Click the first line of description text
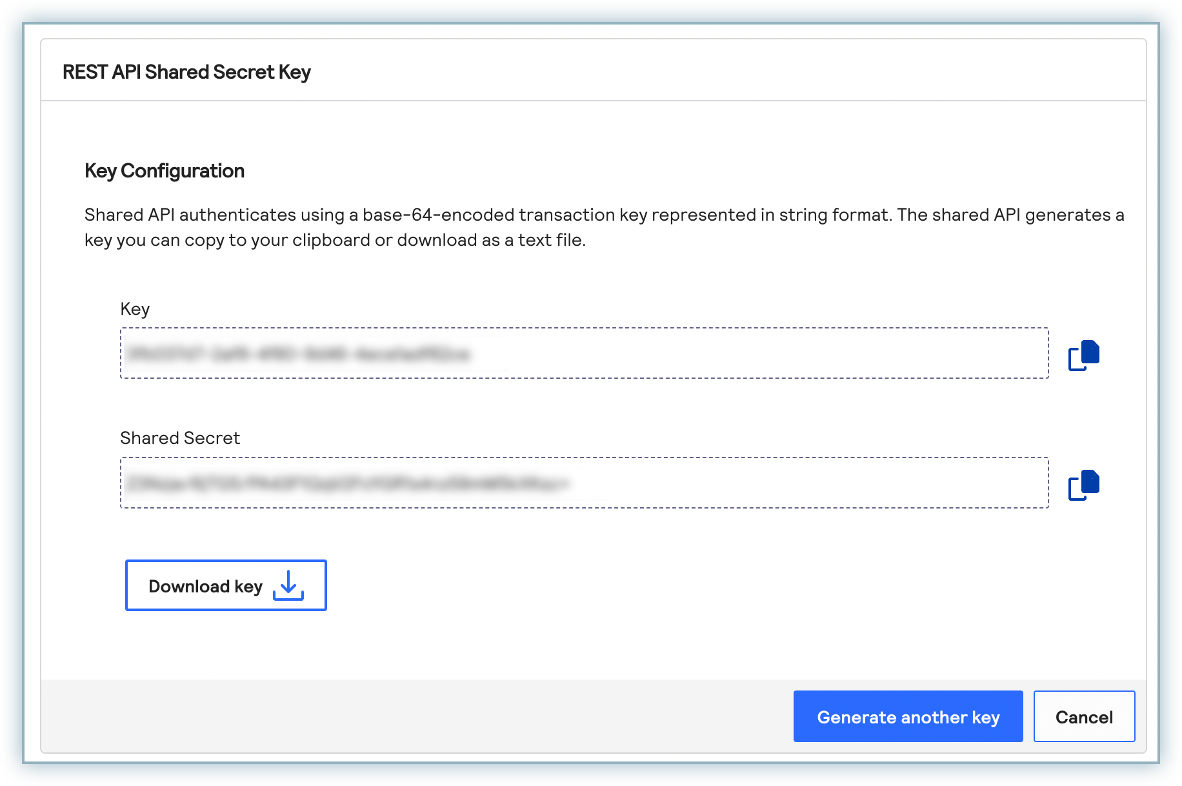Screen dimensions: 1182x786 [x=604, y=215]
